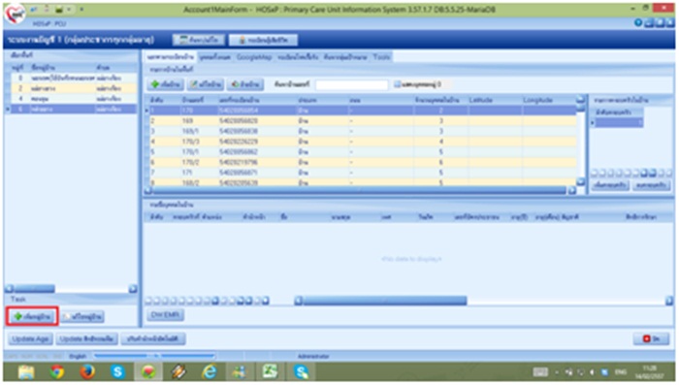Click the English label in status bar
This screenshot has height=385, width=679.
pyautogui.click(x=78, y=356)
